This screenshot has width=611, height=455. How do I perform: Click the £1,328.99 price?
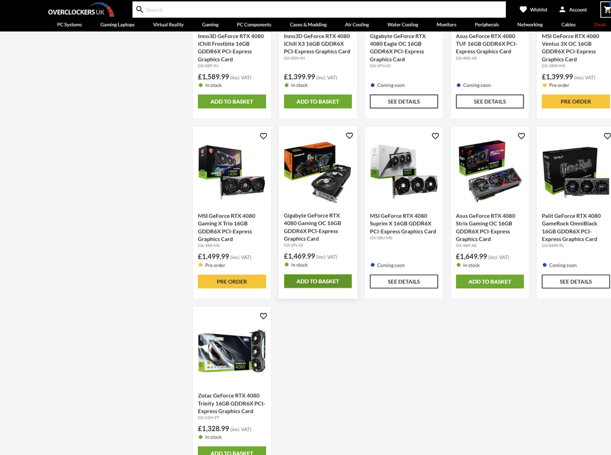pyautogui.click(x=214, y=428)
